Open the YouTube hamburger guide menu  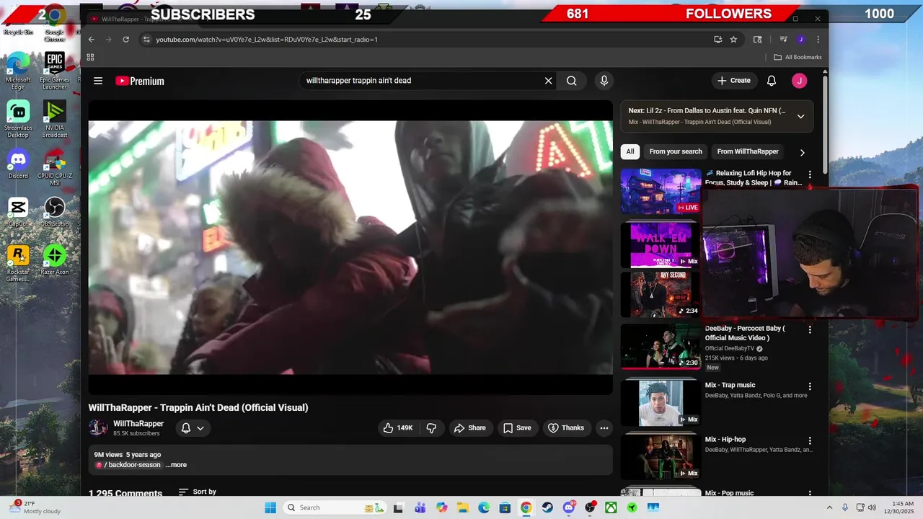click(x=98, y=81)
